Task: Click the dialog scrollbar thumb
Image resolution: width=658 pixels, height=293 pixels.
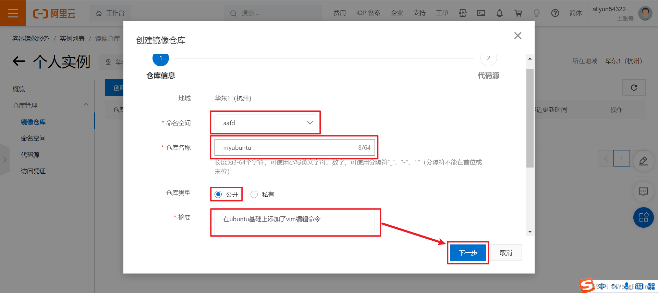Action: [530, 118]
